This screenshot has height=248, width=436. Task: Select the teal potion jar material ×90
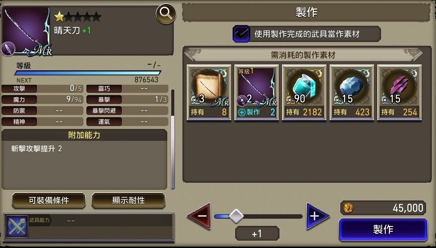point(304,92)
